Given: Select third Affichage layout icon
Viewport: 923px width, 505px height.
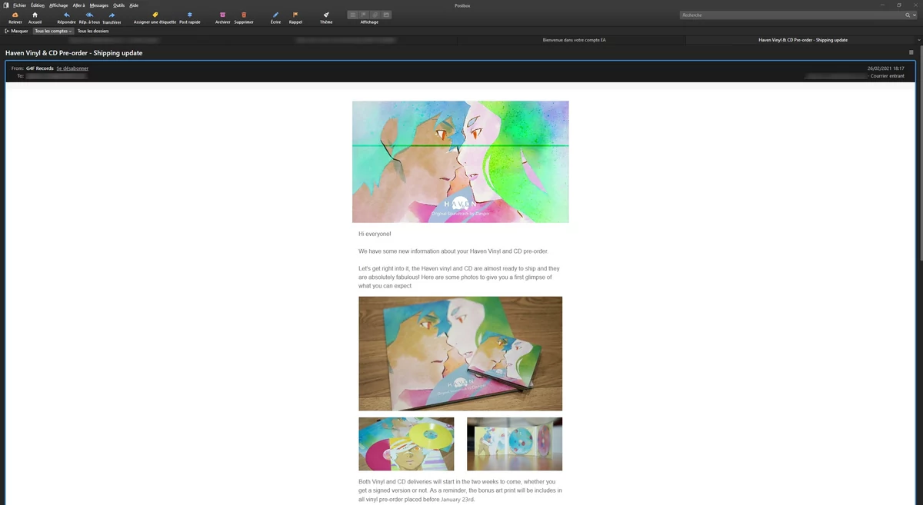Looking at the screenshot, I should click(375, 15).
